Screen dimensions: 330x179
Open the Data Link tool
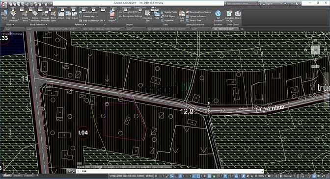[182, 16]
